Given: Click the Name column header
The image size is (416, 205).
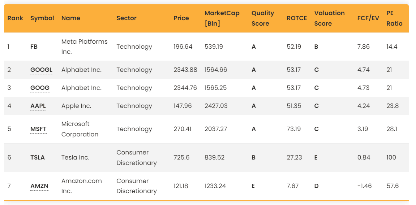Looking at the screenshot, I should (70, 18).
